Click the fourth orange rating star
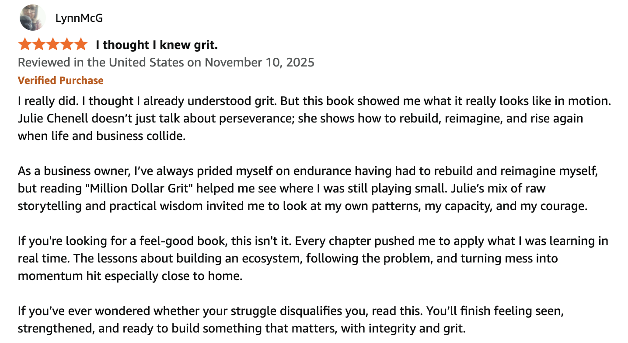Screen dimensions: 628x343 [x=67, y=44]
